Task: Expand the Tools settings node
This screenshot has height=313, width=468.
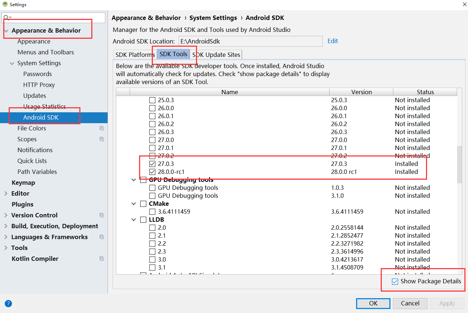Action: [x=6, y=248]
